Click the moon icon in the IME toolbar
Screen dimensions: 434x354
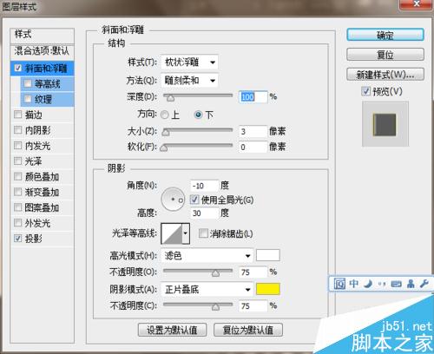[368, 284]
